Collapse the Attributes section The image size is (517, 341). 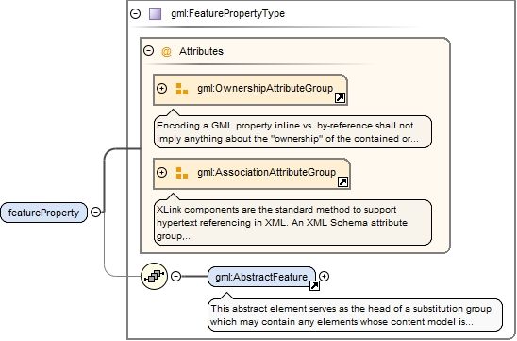(149, 51)
